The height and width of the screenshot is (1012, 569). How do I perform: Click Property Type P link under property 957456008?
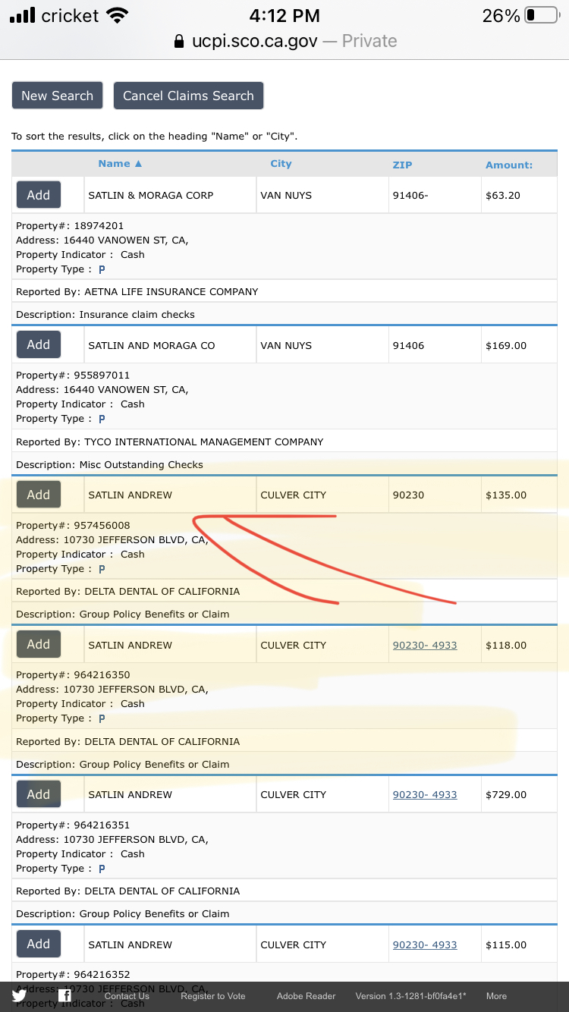pyautogui.click(x=102, y=569)
